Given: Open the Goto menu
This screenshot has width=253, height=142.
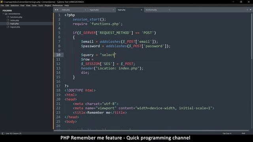Looking at the screenshot, I should click(34, 6).
